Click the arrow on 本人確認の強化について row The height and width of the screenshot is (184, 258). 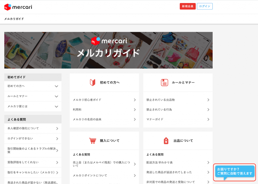click(x=57, y=129)
